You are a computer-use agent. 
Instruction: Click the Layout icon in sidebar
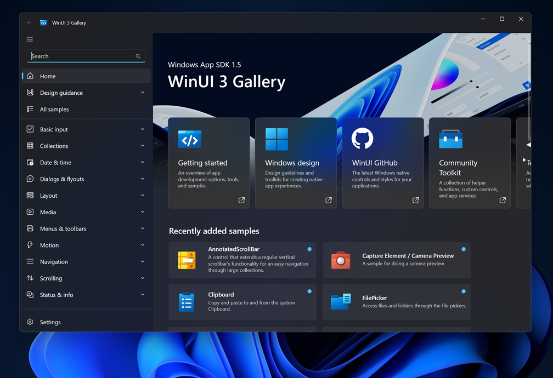30,195
